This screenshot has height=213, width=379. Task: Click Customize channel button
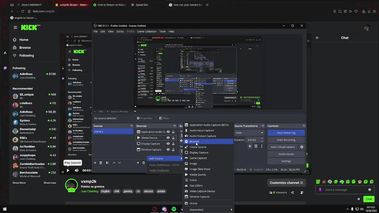[x=286, y=183]
